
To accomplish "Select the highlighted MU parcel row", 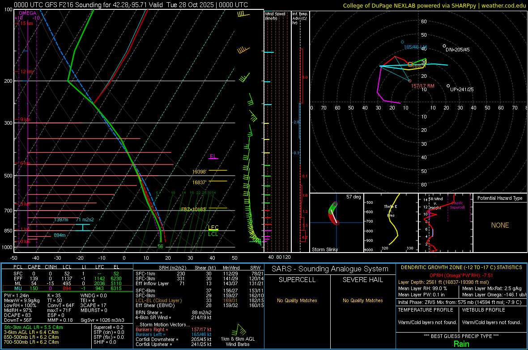I will point(67,288).
